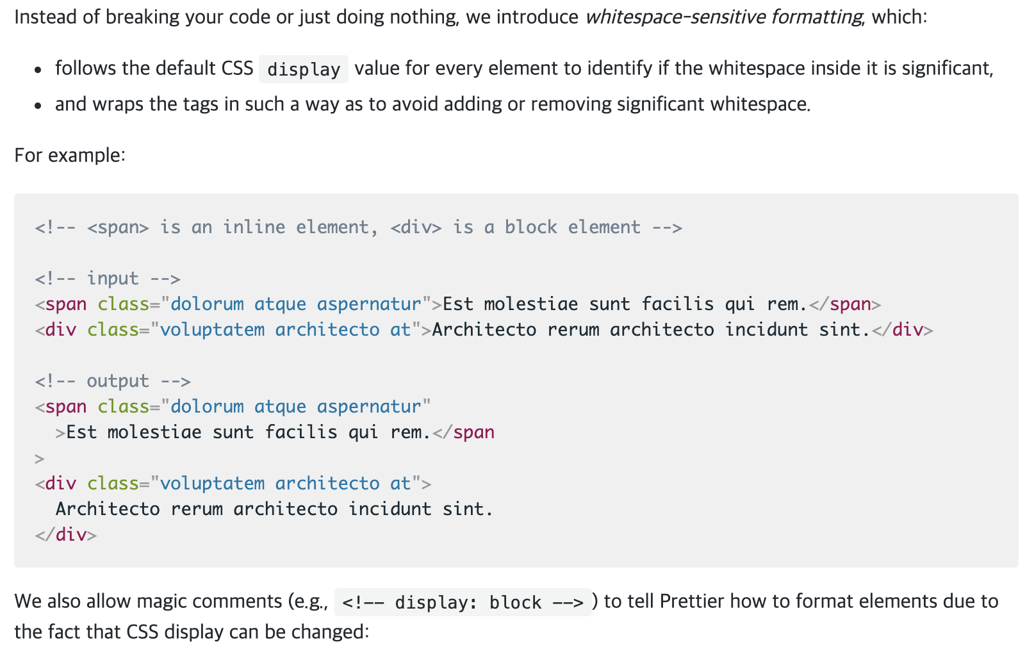
Task: Click the italic "whitespace-sensitive formatting" text
Action: click(724, 17)
